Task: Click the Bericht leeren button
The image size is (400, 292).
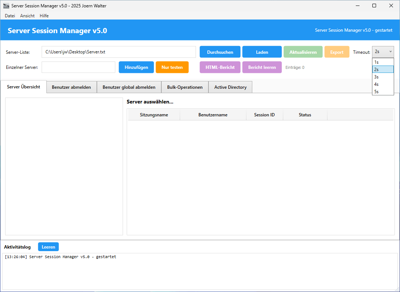Action: [x=262, y=67]
